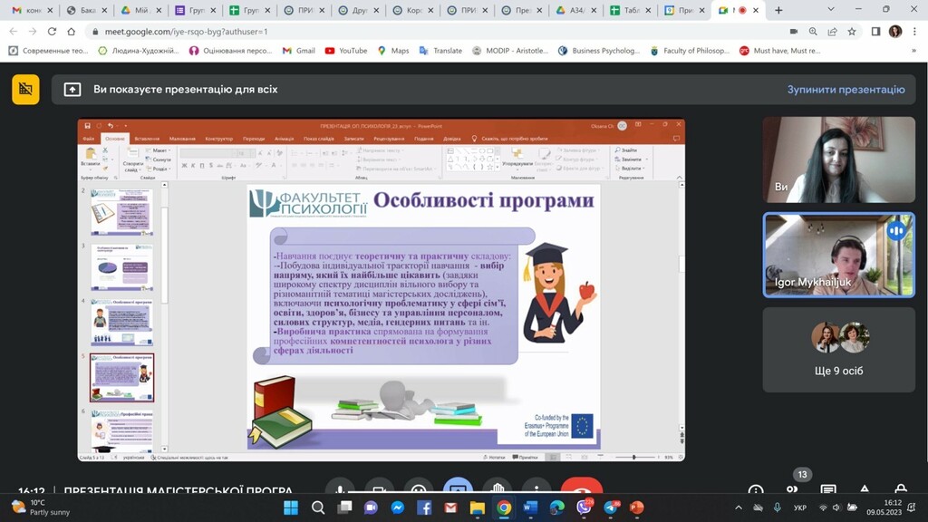Viewport: 928px width, 522px height.
Task: Open the YouTube bookmark
Action: 345,51
